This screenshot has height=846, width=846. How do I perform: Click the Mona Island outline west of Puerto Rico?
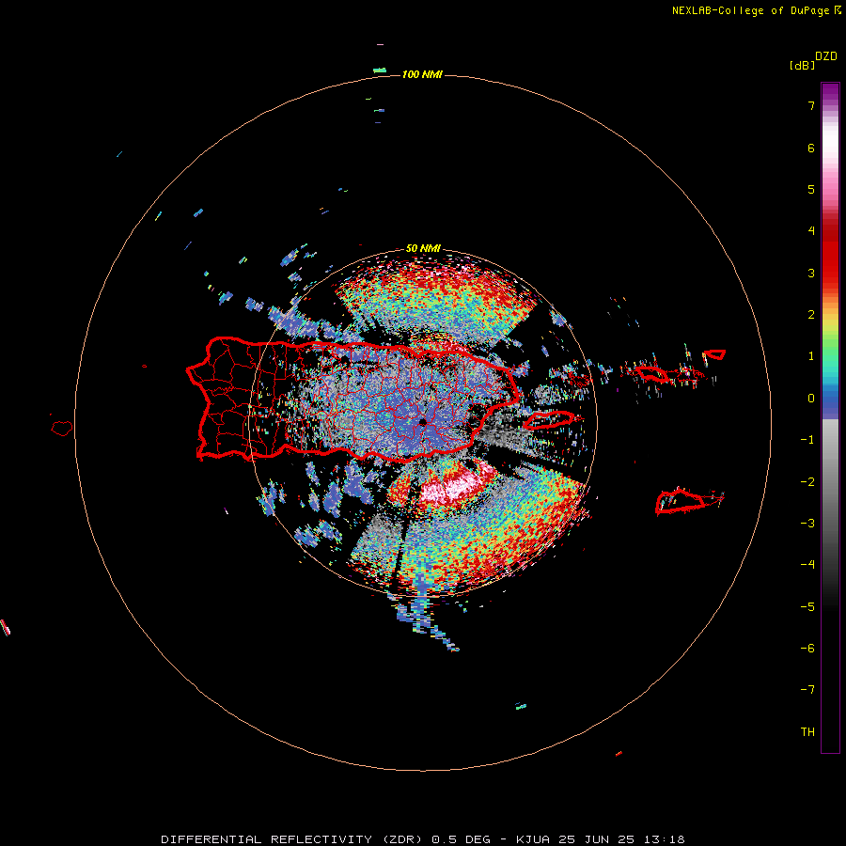click(61, 428)
